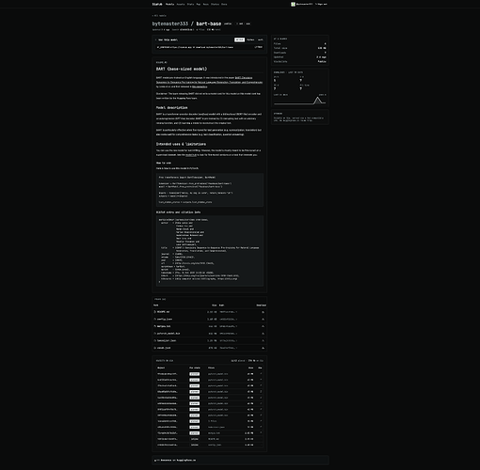This screenshot has height=470, width=480.
Task: Click the Sign out link
Action: pyautogui.click(x=321, y=5)
